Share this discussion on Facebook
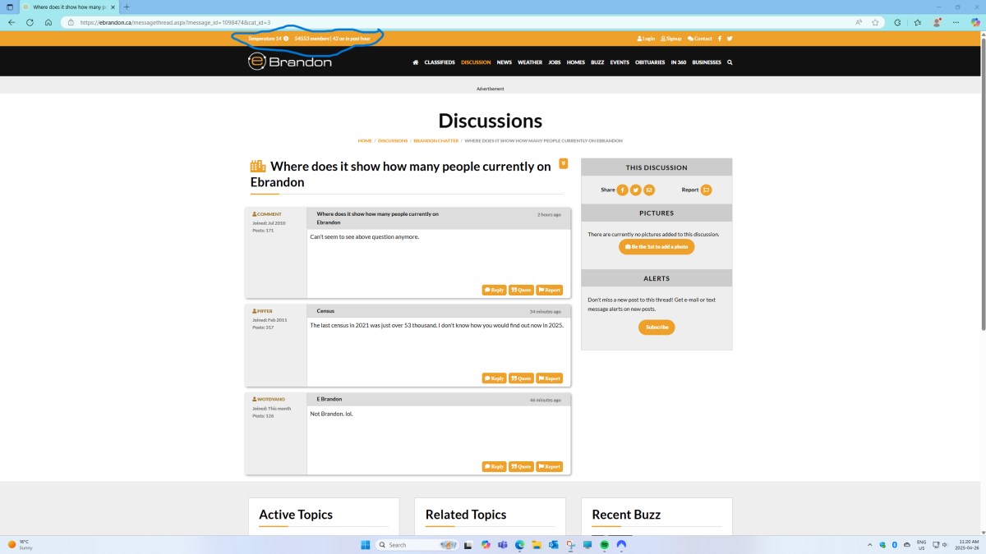986x554 pixels. click(623, 190)
